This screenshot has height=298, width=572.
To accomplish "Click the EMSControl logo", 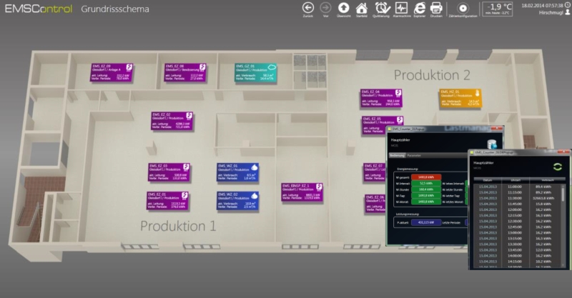I will tap(39, 9).
